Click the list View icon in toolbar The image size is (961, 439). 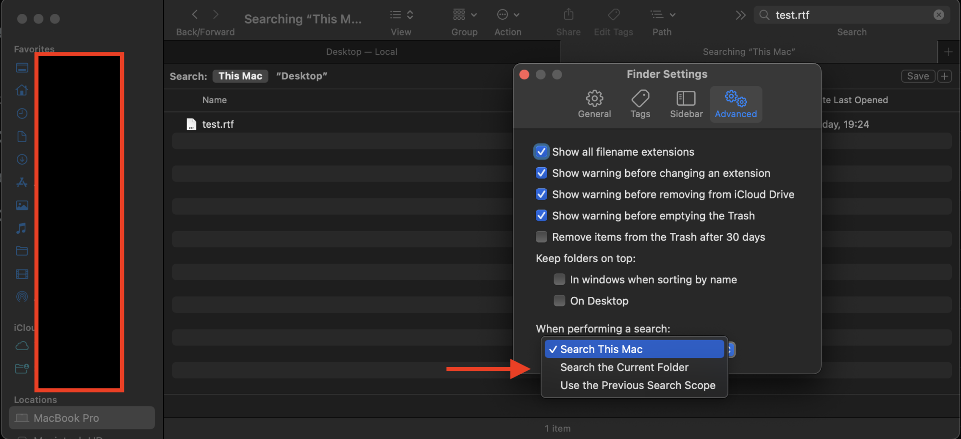pos(395,15)
